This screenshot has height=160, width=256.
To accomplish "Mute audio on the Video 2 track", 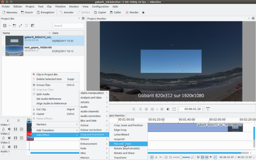I will [x=9, y=138].
